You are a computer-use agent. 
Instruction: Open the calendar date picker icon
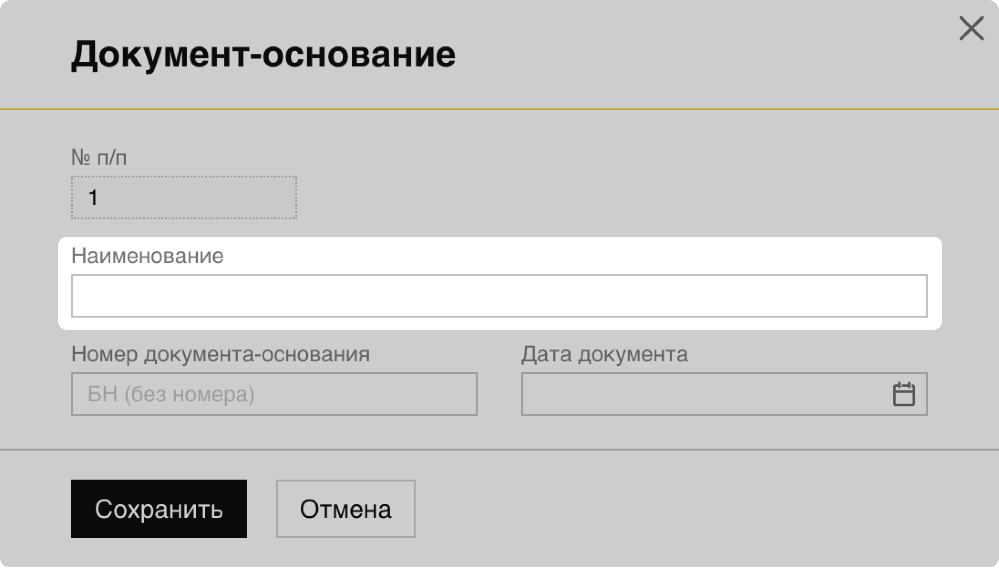click(904, 394)
